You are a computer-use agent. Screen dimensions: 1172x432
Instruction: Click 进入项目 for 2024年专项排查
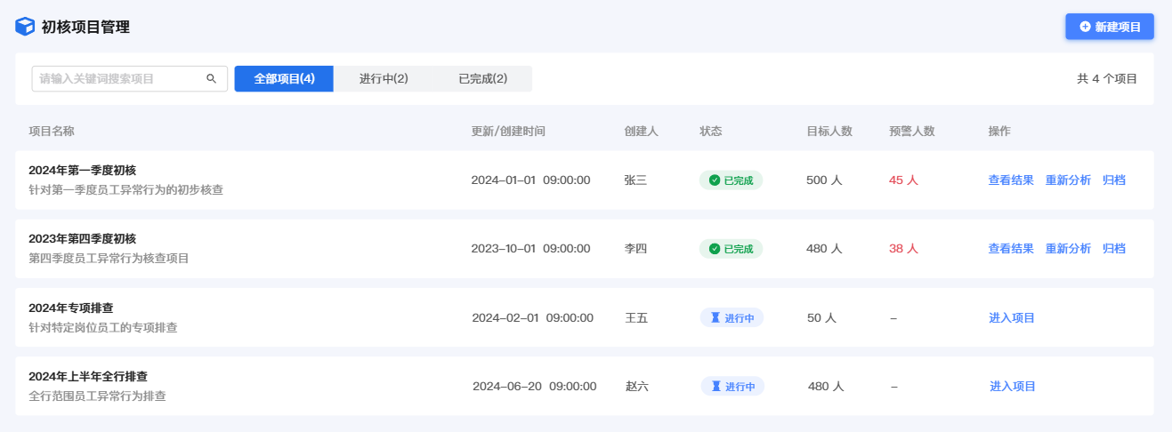click(x=1012, y=318)
